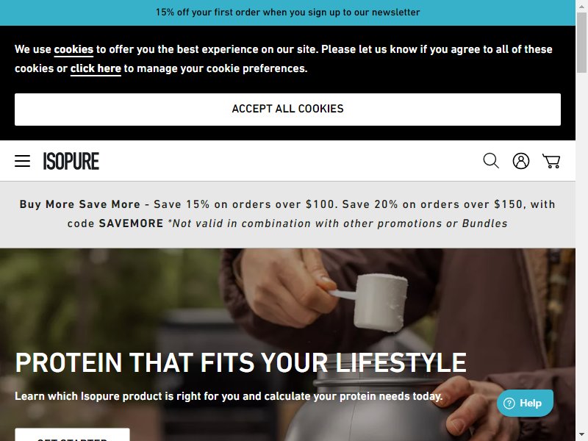Click the Learn which Isopure product text

(229, 396)
